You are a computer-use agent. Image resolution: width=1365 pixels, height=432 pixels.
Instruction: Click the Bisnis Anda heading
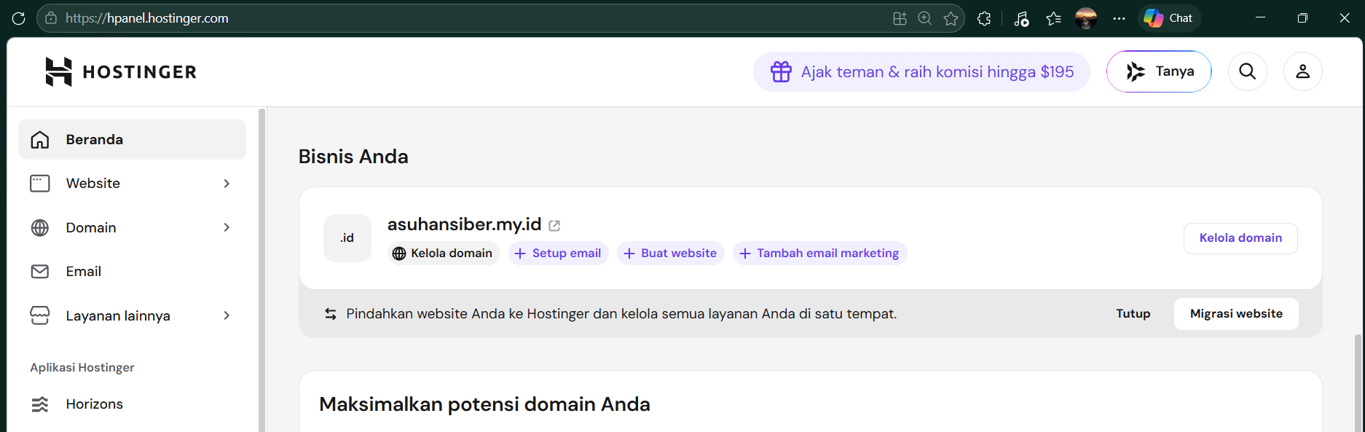pyautogui.click(x=353, y=157)
